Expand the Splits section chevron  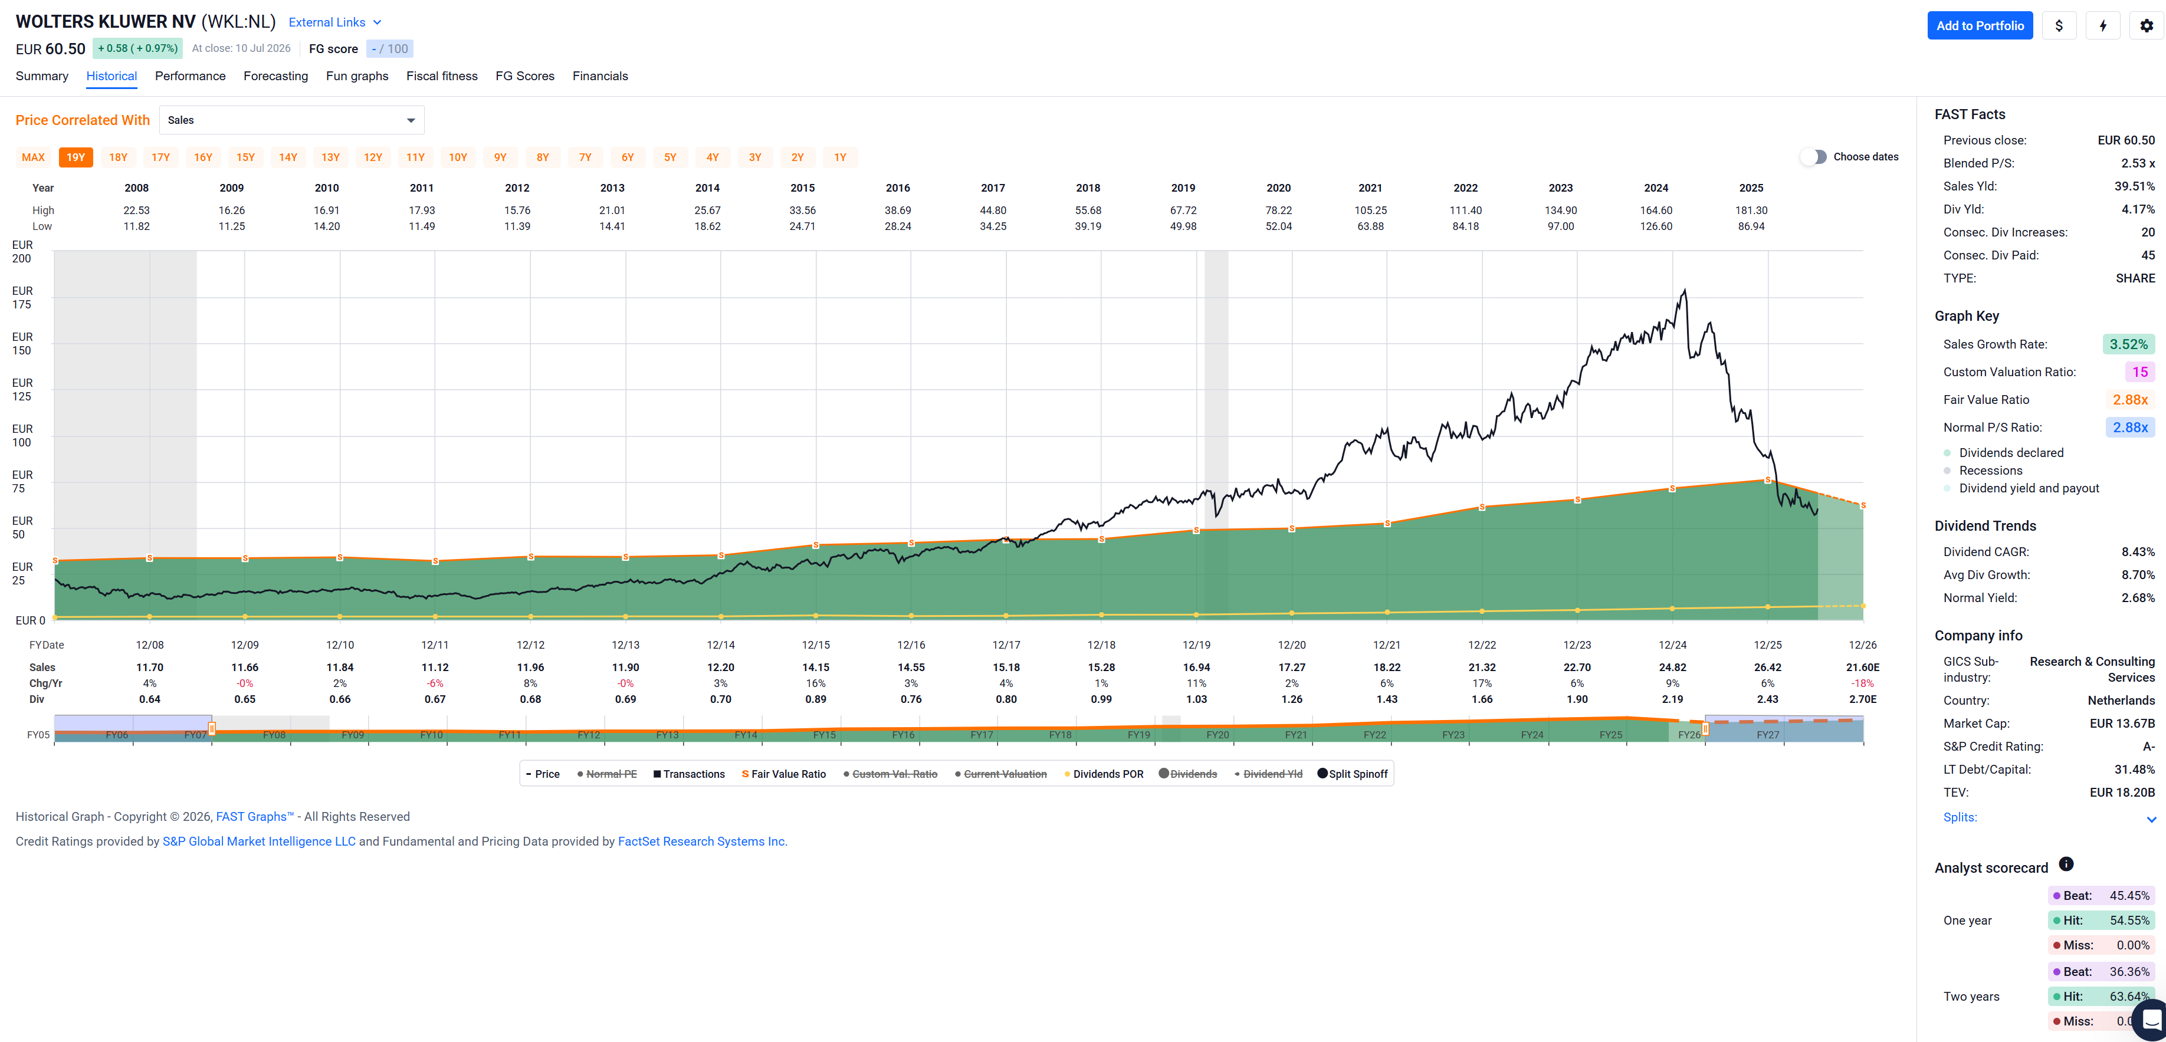coord(2151,819)
